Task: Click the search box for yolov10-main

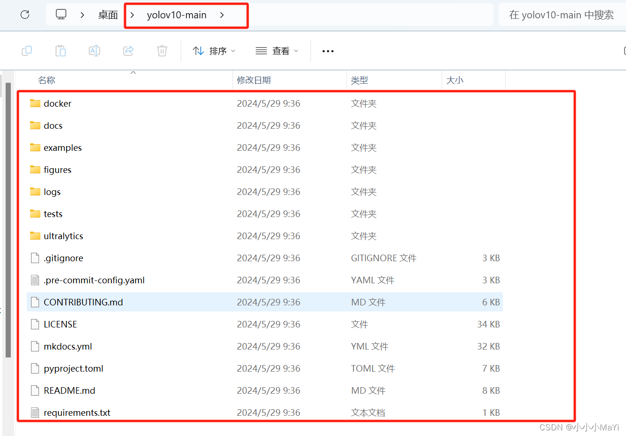Action: click(x=562, y=15)
